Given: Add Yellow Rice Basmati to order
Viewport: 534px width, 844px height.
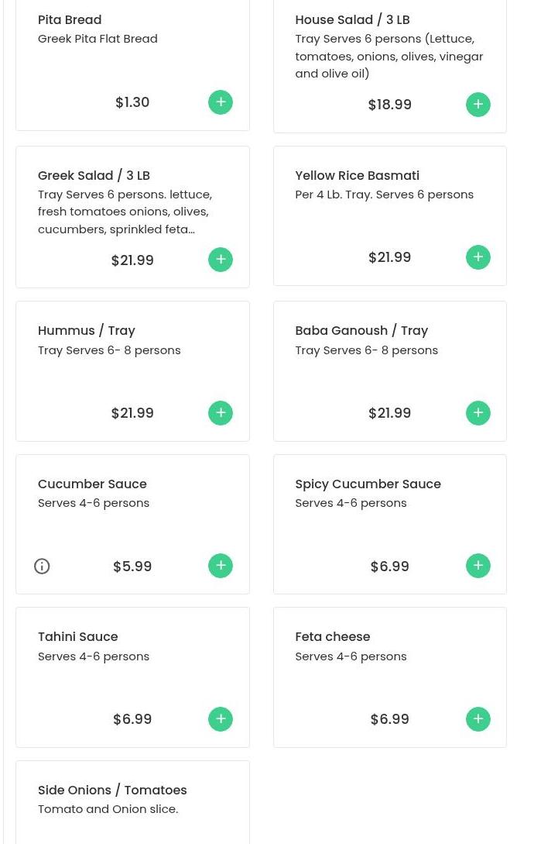Looking at the screenshot, I should coord(478,257).
